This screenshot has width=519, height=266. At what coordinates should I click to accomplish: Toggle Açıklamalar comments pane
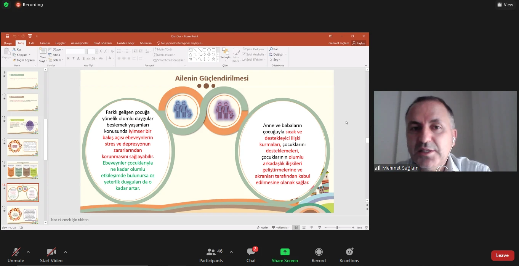click(x=280, y=228)
